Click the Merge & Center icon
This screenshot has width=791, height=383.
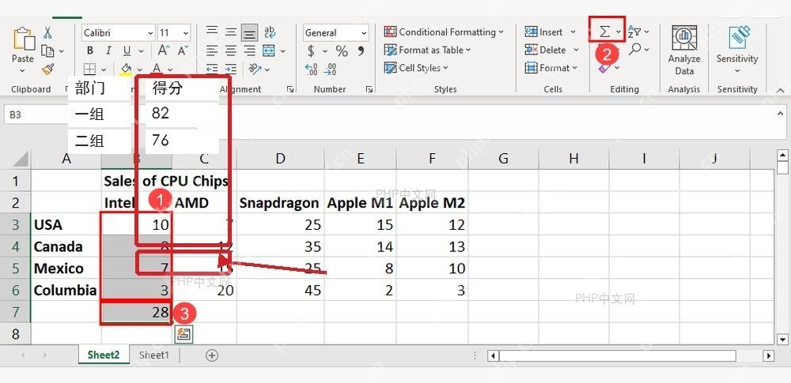269,51
